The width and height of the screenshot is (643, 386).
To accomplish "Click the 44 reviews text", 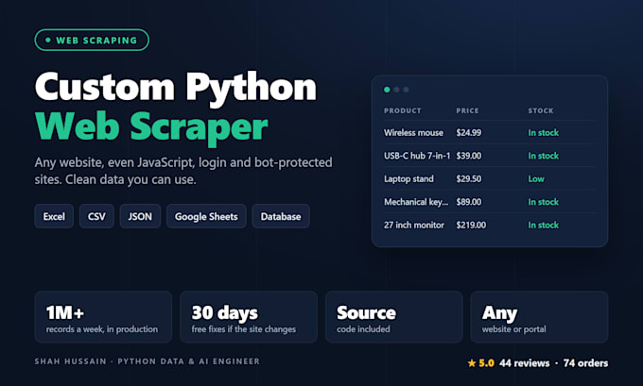I will [525, 363].
